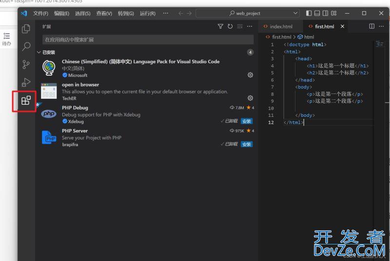This screenshot has width=390, height=261.
Task: Switch to the index.html tab
Action: tap(281, 26)
